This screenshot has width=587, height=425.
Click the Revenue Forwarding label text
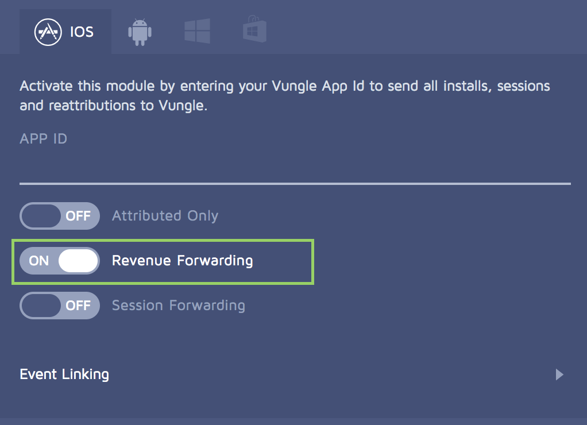(x=182, y=261)
